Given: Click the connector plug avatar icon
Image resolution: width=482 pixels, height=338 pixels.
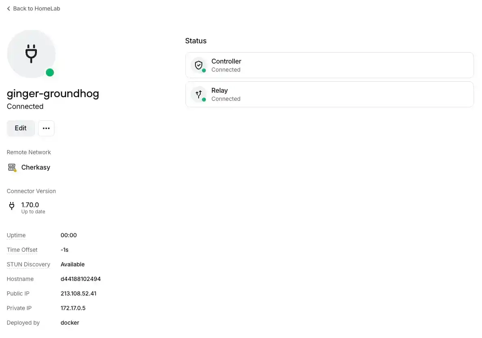Looking at the screenshot, I should (x=31, y=54).
